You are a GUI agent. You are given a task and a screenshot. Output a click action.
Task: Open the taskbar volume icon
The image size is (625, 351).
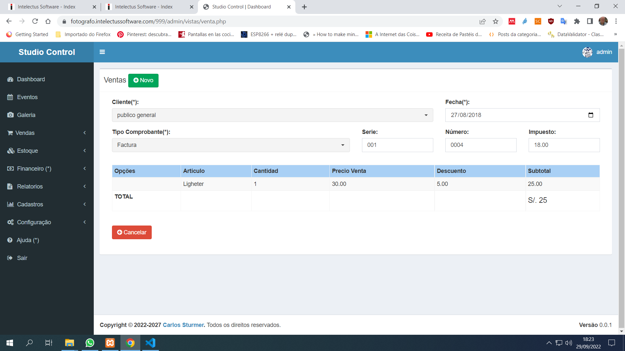point(569,343)
